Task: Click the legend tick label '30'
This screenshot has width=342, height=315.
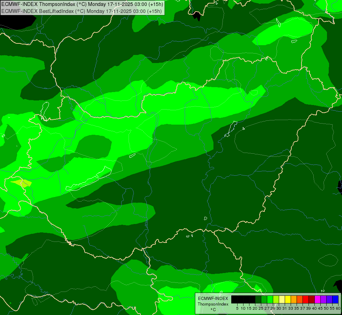Action: [x=279, y=308]
